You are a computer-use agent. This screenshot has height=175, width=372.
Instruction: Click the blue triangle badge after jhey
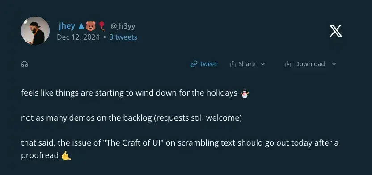click(x=81, y=26)
